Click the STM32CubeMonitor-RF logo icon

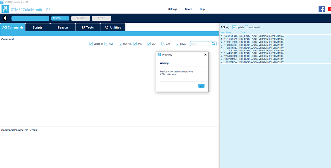[x=5, y=9]
